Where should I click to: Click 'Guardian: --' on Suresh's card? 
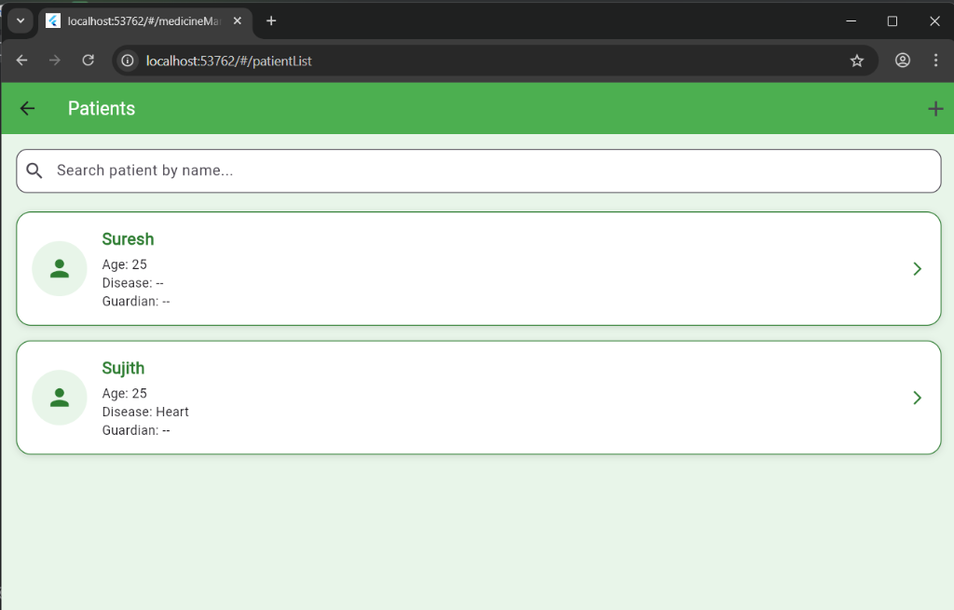[x=136, y=301]
